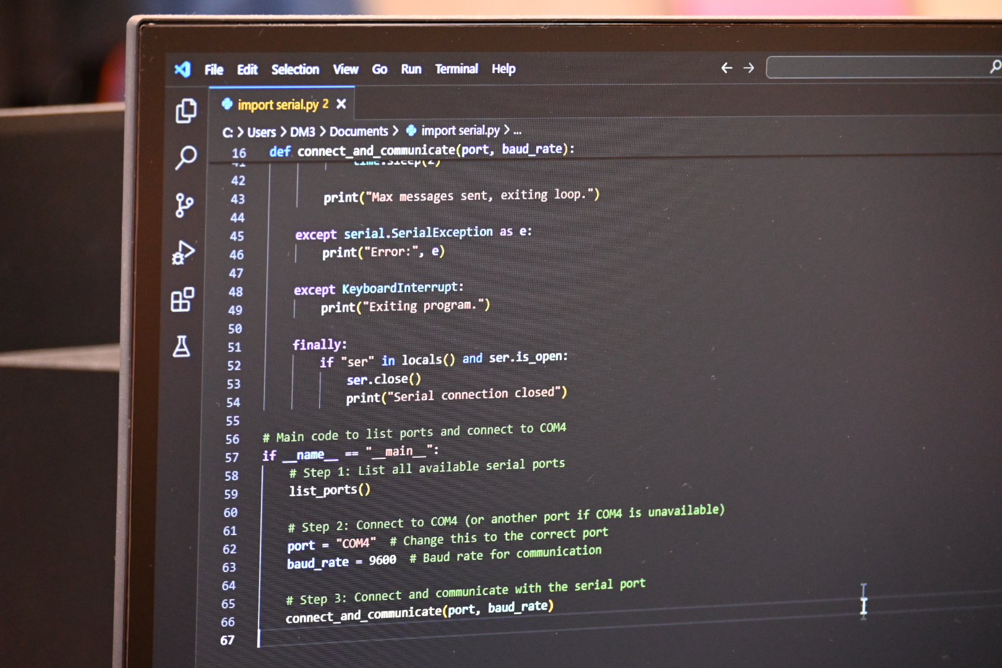Expand the Documents breadcrumb folder
The image size is (1002, 668).
(x=358, y=131)
